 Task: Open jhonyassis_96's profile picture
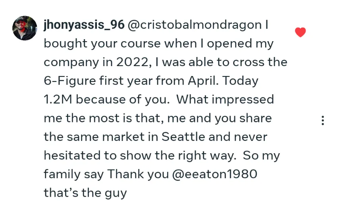tap(25, 28)
